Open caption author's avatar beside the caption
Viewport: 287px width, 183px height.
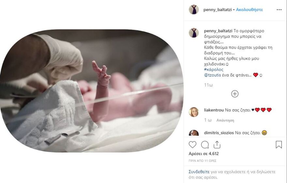[x=194, y=33]
